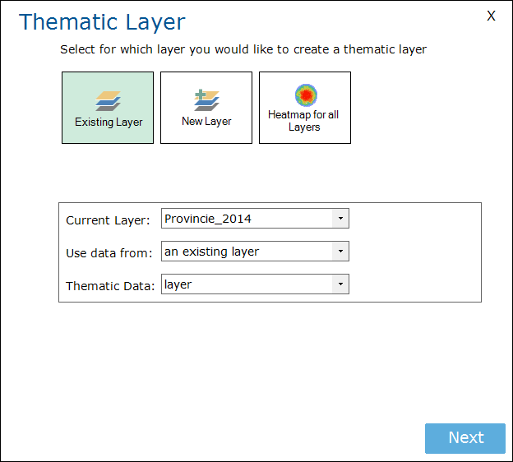Viewport: 513px width, 462px height.
Task: Click the Provincie_2014 value in Current Layer
Action: point(208,219)
